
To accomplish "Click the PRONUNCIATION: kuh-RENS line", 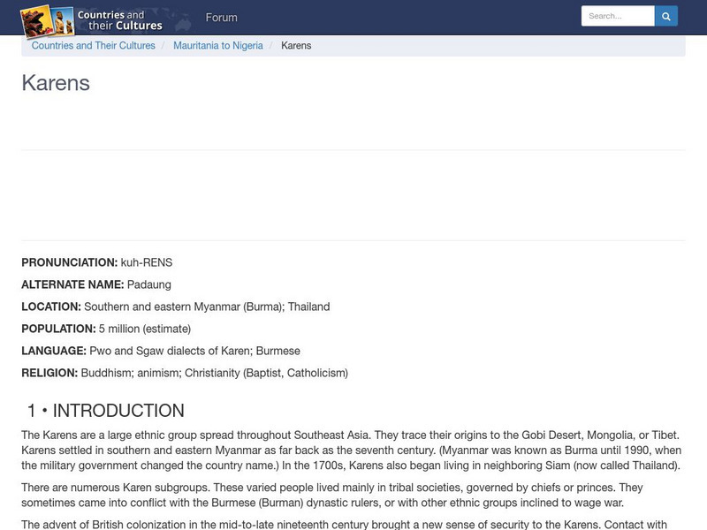I will [97, 262].
